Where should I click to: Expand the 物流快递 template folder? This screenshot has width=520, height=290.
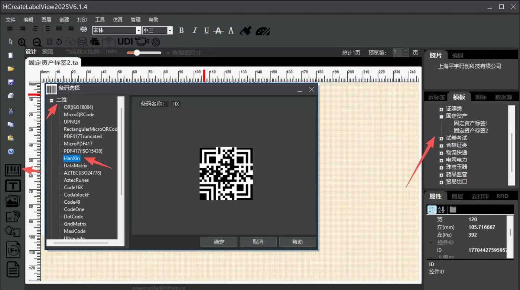[441, 153]
